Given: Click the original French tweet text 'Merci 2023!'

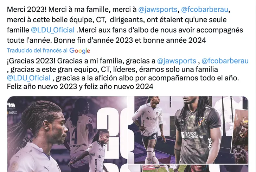Looking at the screenshot, I should pyautogui.click(x=27, y=10).
